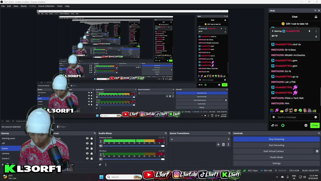Open Settings from the Controls dock
The image size is (321, 181).
[x=276, y=163]
